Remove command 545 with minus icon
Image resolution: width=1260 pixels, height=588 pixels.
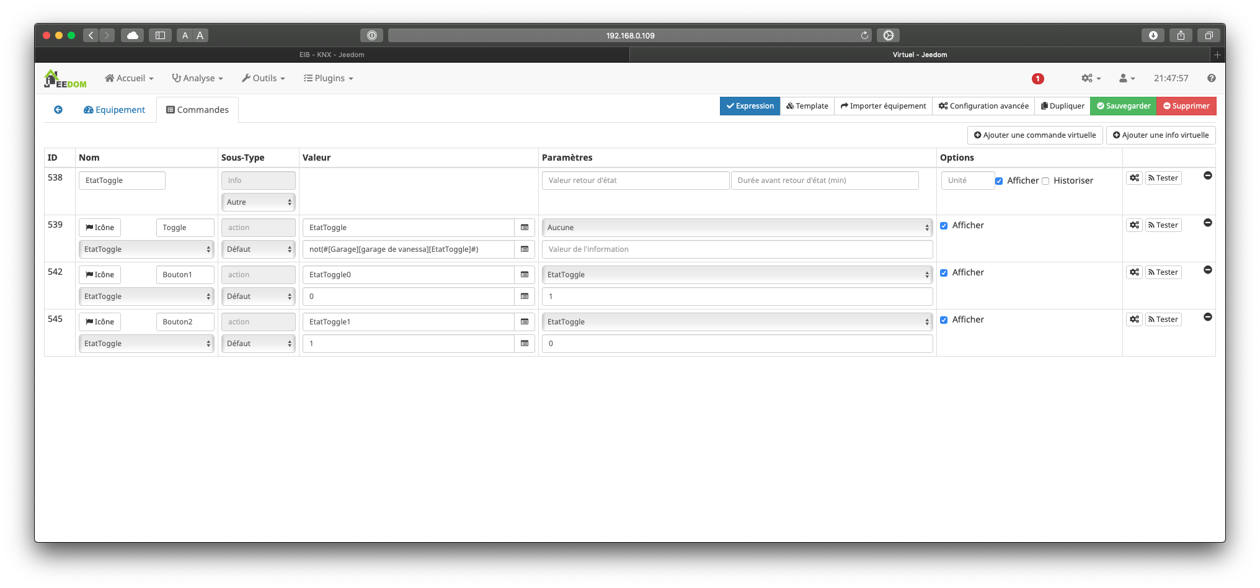coord(1207,317)
